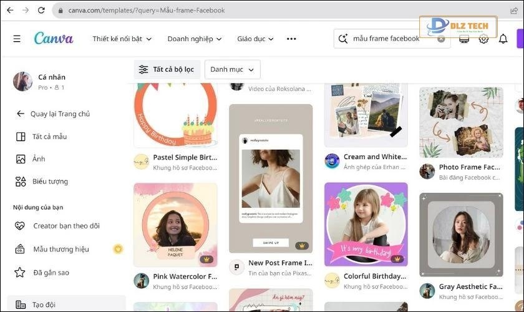Expand the Doanh nghiệp menu

tap(194, 39)
